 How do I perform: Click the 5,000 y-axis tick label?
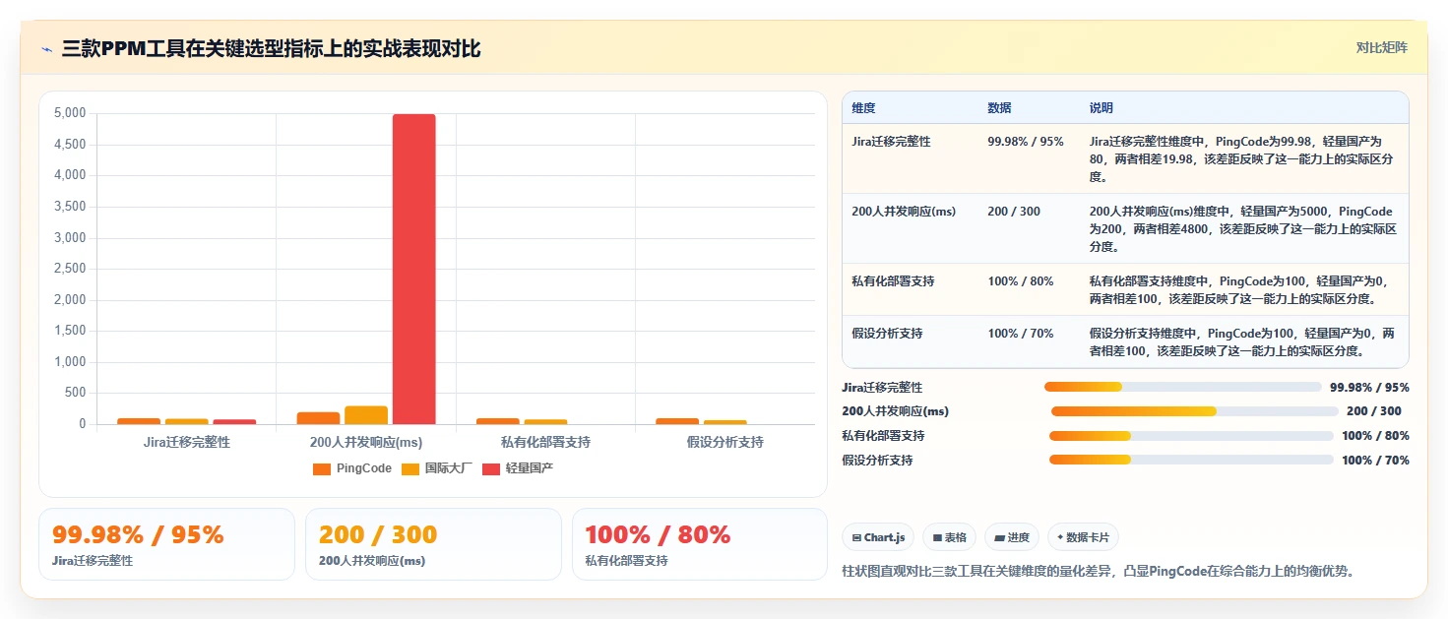69,113
